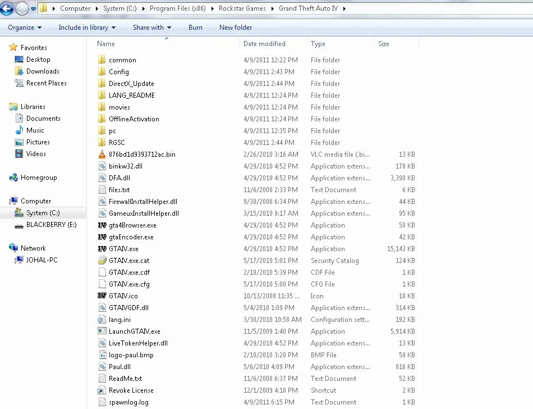The height and width of the screenshot is (409, 533).
Task: Click the Videos library film icon
Action: click(19, 154)
